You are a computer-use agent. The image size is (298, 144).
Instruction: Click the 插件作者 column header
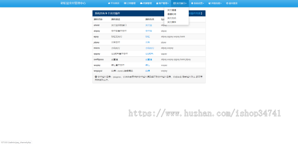click(x=150, y=19)
